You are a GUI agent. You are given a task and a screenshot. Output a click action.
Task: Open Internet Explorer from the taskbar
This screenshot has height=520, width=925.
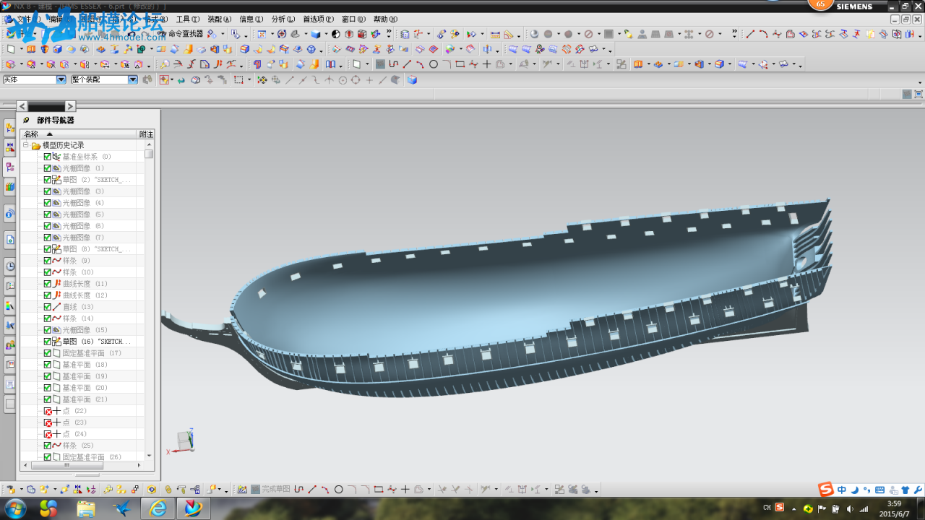[158, 508]
